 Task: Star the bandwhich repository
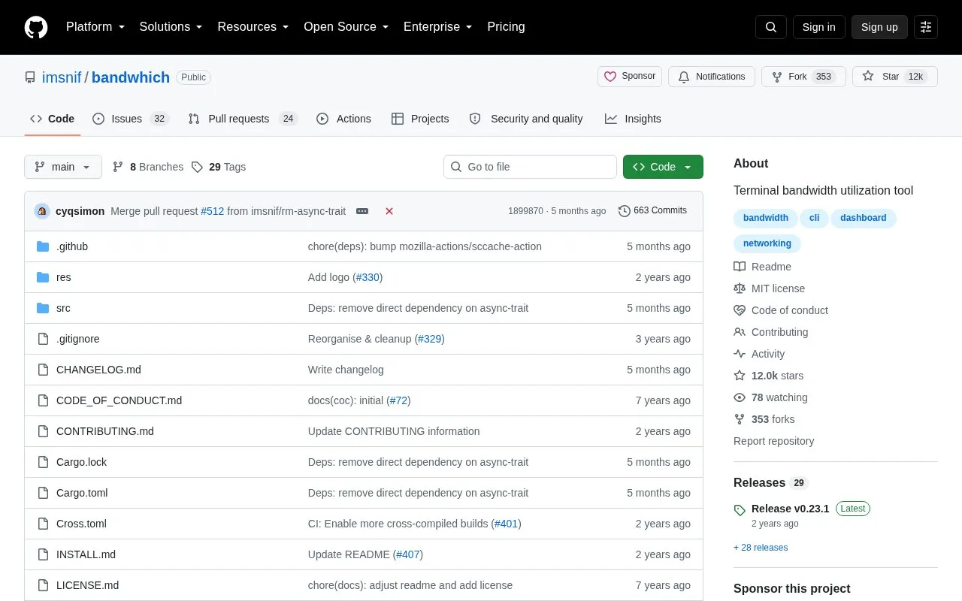point(895,77)
